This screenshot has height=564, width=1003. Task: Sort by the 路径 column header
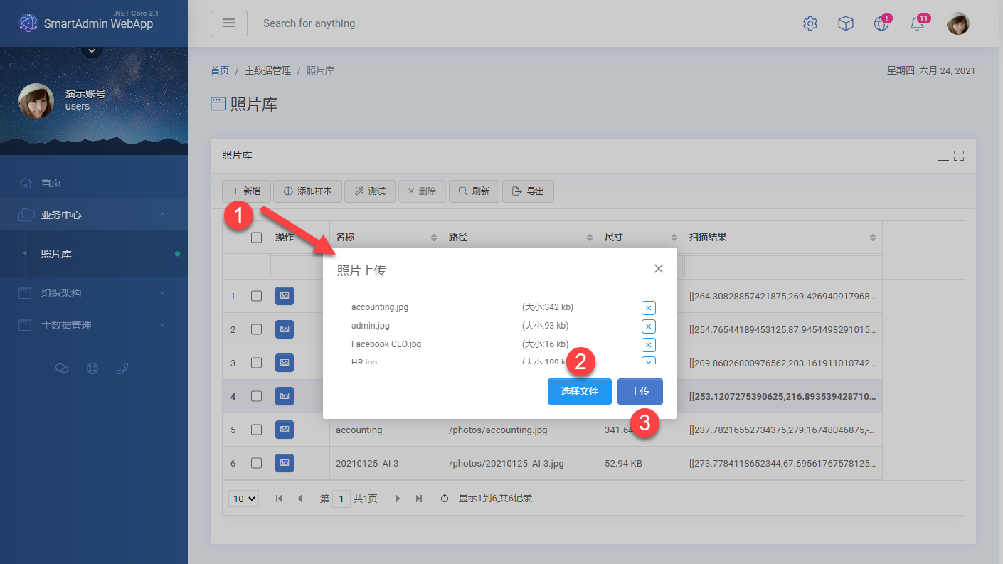click(520, 238)
